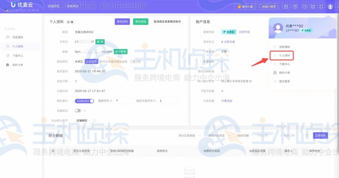Toggle the 隐私模式 privacy mode switch
Image resolution: width=339 pixels, height=178 pixels.
coord(84,101)
